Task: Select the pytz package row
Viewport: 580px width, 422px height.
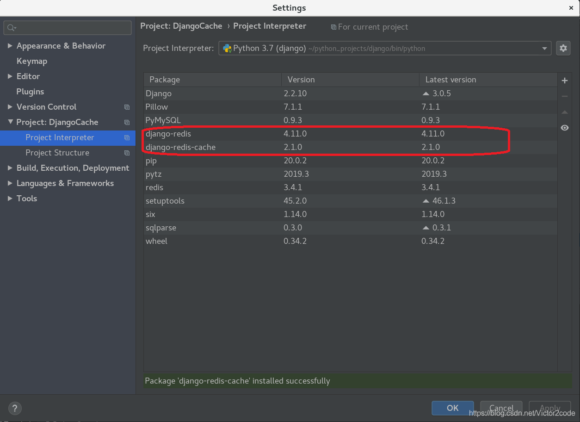Action: [350, 174]
